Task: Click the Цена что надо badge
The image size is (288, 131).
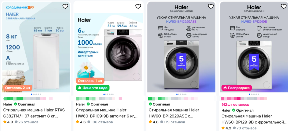Action: click(x=92, y=88)
